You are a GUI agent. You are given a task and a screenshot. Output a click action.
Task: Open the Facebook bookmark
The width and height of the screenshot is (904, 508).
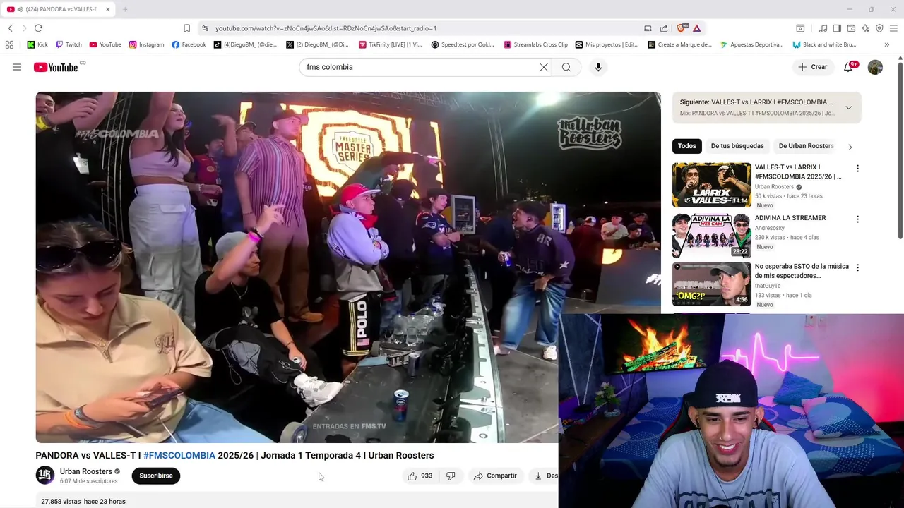[x=189, y=44]
